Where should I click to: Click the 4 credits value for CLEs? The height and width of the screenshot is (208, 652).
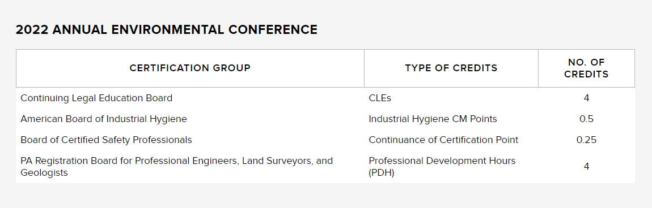[x=586, y=98]
